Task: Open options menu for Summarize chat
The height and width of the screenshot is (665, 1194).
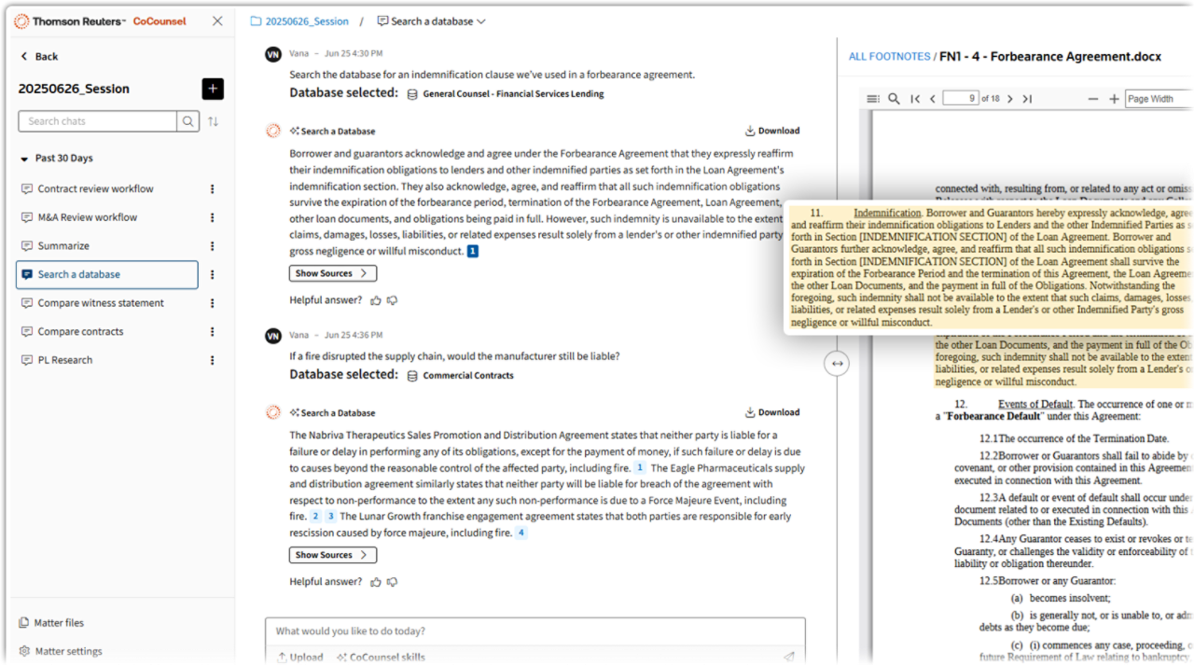Action: pos(212,246)
